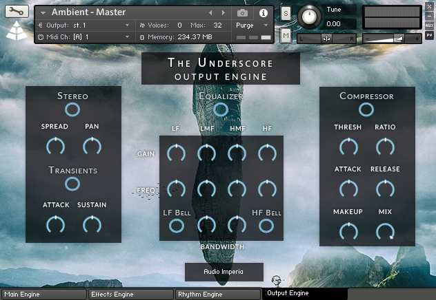This screenshot has width=436, height=300.
Task: Toggle the Compressor power ring
Action: 366,109
